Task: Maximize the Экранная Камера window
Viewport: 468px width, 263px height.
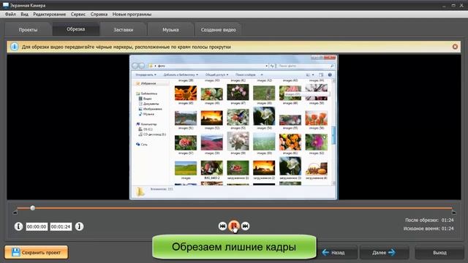Action: tap(453, 6)
